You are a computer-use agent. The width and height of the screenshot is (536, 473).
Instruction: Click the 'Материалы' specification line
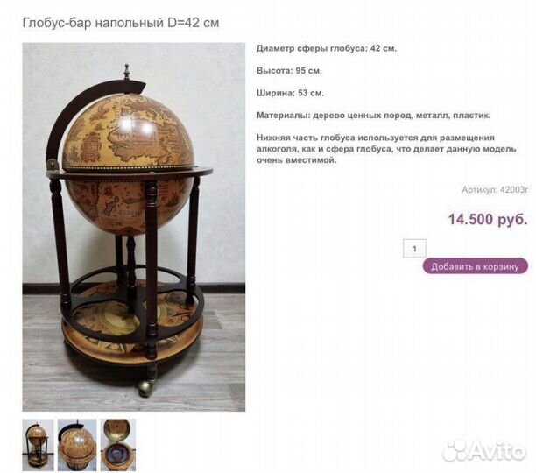pos(374,116)
